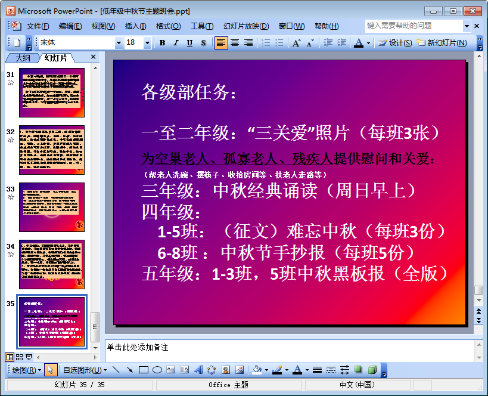
Task: Select the Arrow drawing tool
Action: click(x=129, y=370)
